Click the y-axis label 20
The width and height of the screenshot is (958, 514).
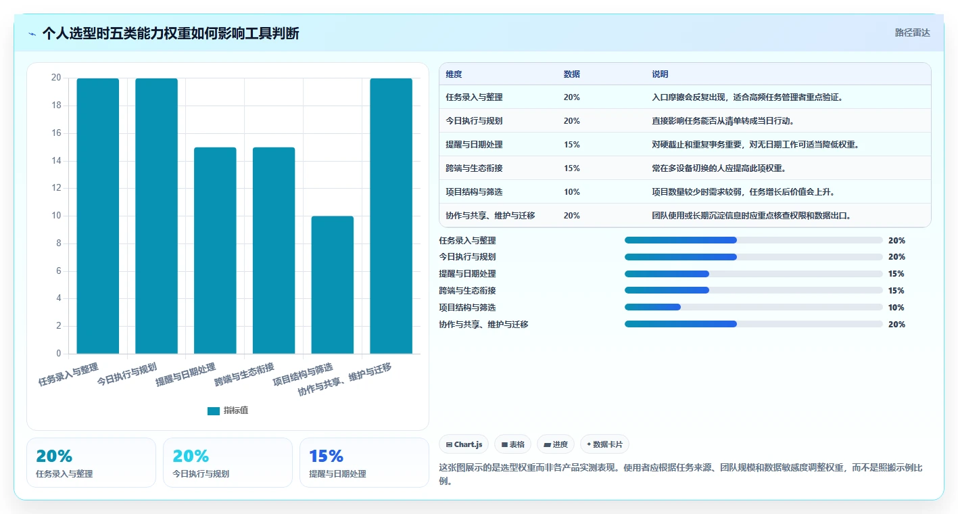point(56,78)
